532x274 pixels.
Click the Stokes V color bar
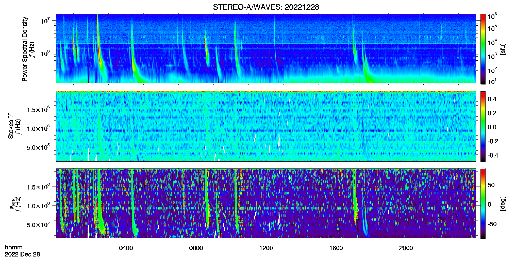pos(483,126)
